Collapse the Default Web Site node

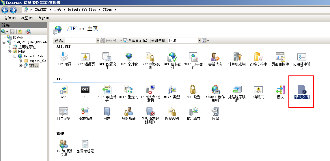coord(15,56)
